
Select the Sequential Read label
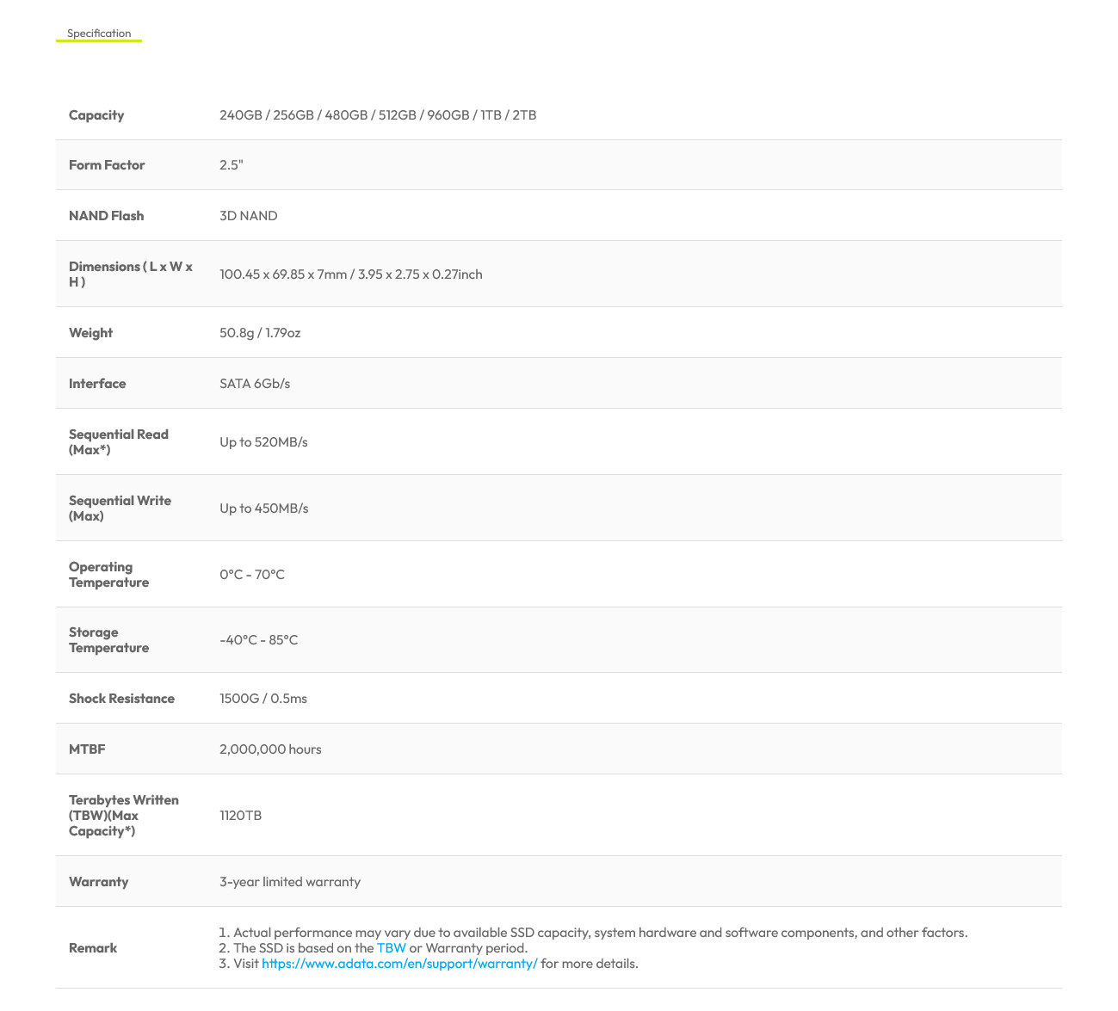pyautogui.click(x=119, y=442)
